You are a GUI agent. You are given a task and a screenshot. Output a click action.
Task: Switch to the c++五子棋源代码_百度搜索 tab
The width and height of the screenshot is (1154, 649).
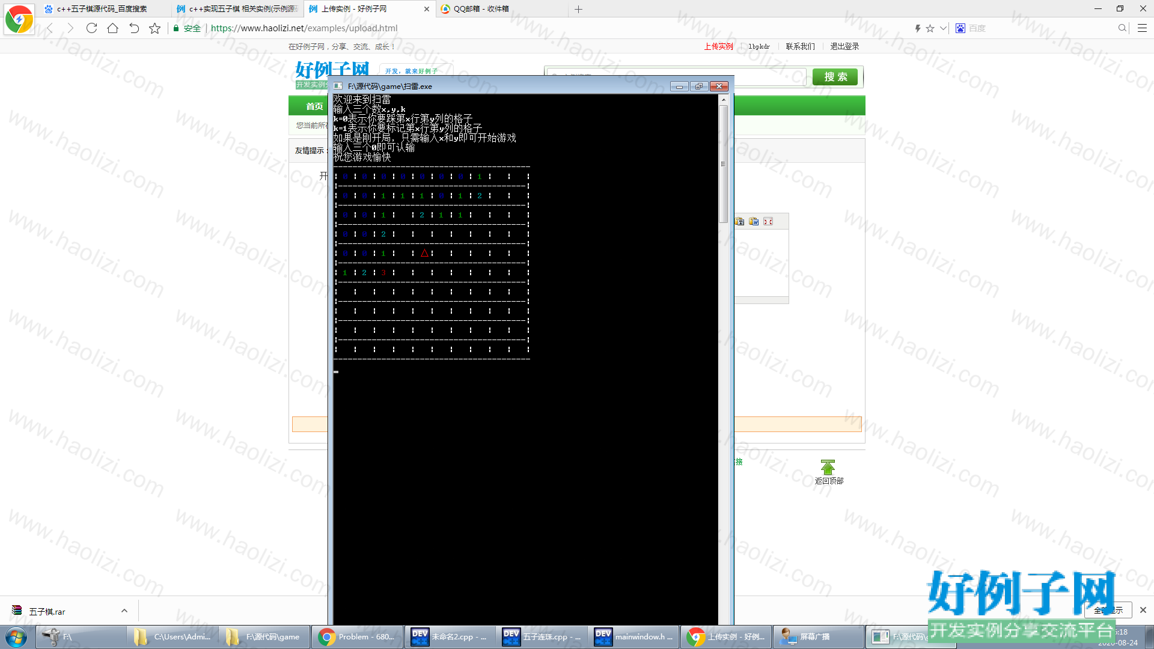pyautogui.click(x=102, y=9)
